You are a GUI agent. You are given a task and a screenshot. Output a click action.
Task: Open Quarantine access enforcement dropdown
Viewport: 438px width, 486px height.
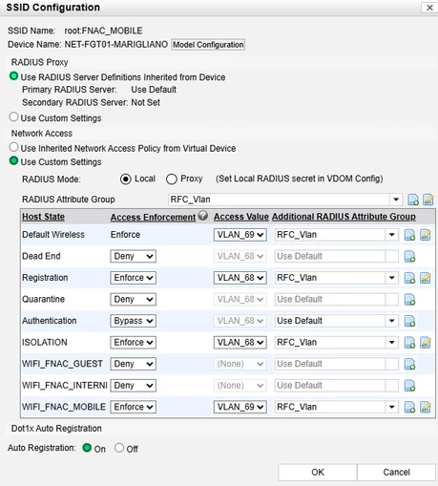tap(133, 300)
